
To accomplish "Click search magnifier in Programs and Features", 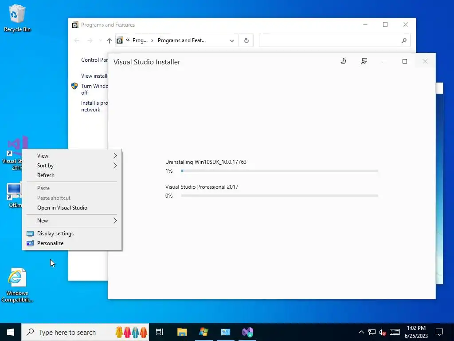I will pos(404,40).
